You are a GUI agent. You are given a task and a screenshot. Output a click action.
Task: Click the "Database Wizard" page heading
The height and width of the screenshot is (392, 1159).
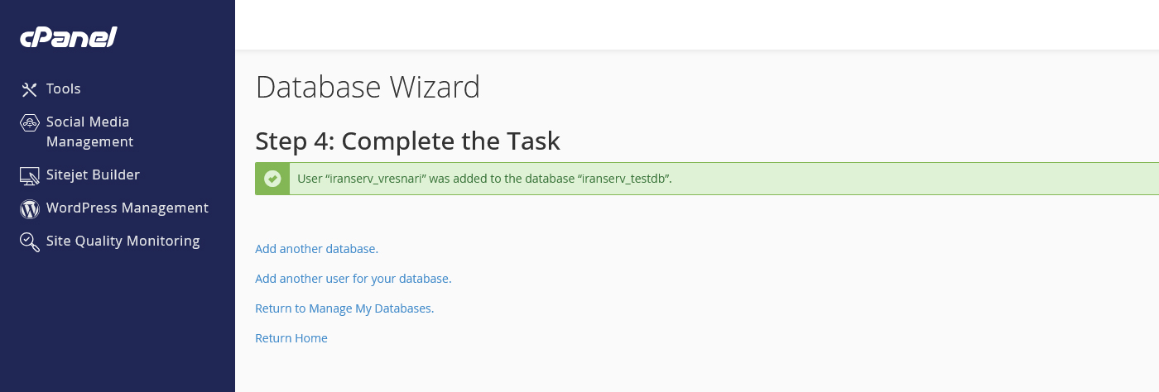tap(368, 87)
